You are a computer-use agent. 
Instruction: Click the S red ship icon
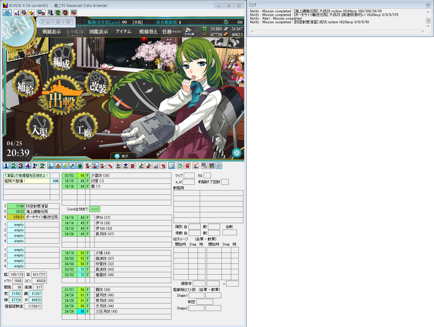tap(88, 166)
